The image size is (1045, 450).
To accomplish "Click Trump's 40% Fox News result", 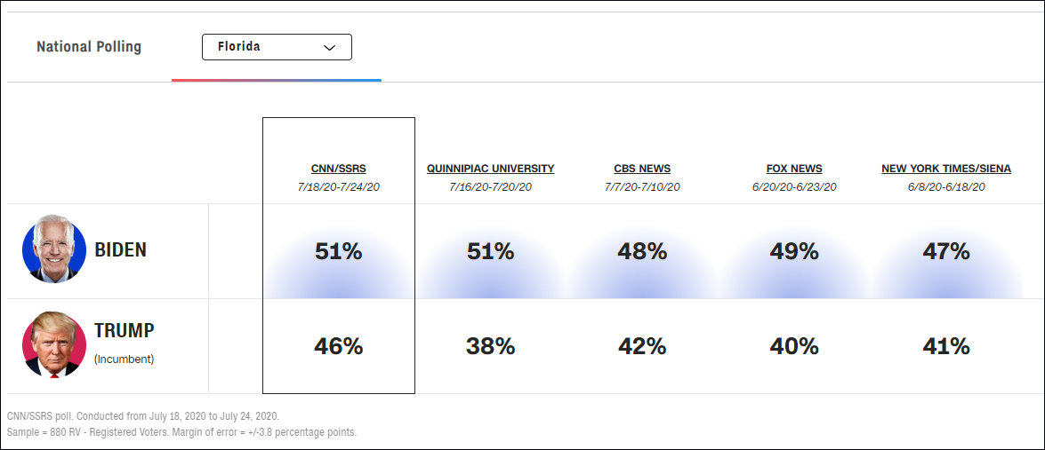I will [x=794, y=346].
